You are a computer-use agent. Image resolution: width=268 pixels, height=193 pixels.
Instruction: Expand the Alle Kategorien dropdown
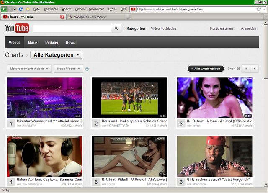click(56, 55)
